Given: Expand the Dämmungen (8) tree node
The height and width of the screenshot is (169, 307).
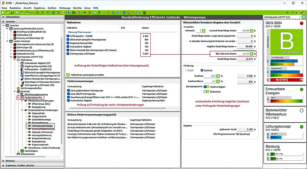Looking at the screenshot, I should (x=11, y=48).
